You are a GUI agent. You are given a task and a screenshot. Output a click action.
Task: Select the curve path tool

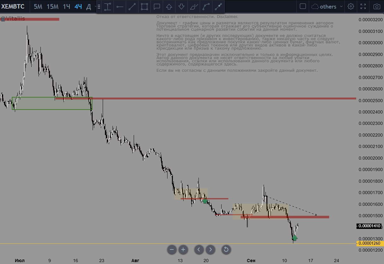(x=206, y=6)
